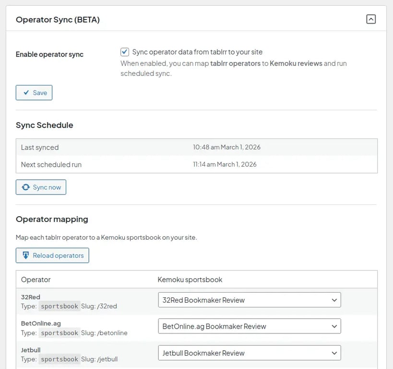
Task: Click the 32Red operator name
Action: [31, 297]
